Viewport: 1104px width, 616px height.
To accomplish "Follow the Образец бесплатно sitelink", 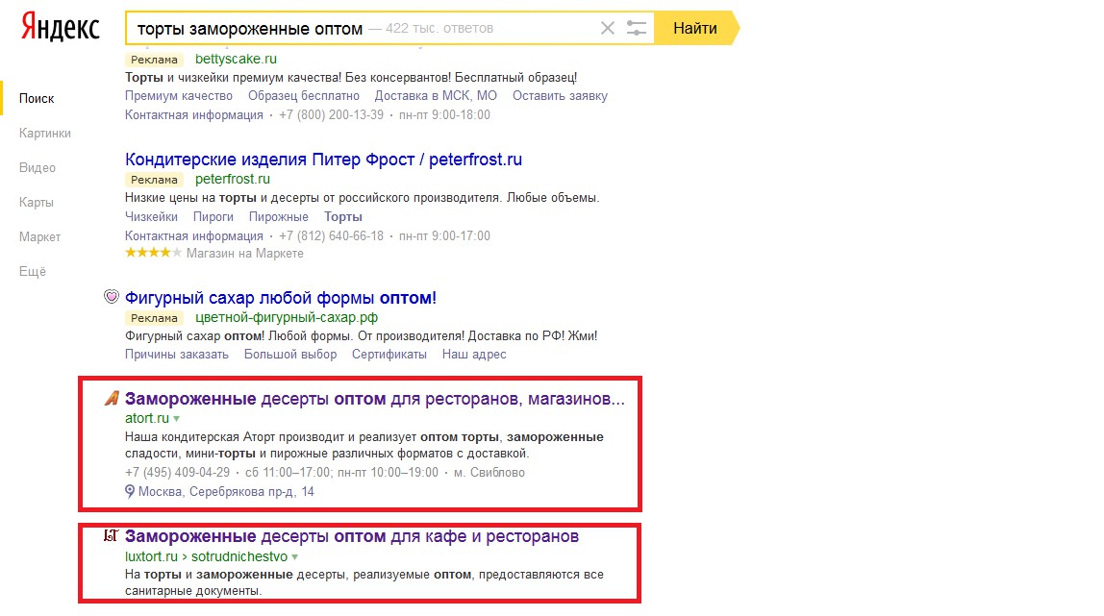I will click(304, 96).
